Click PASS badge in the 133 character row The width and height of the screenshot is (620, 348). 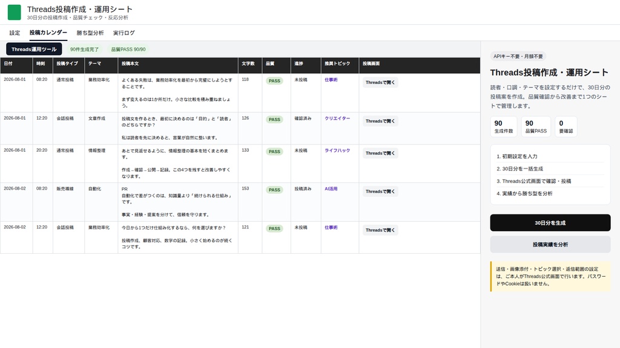tap(274, 152)
